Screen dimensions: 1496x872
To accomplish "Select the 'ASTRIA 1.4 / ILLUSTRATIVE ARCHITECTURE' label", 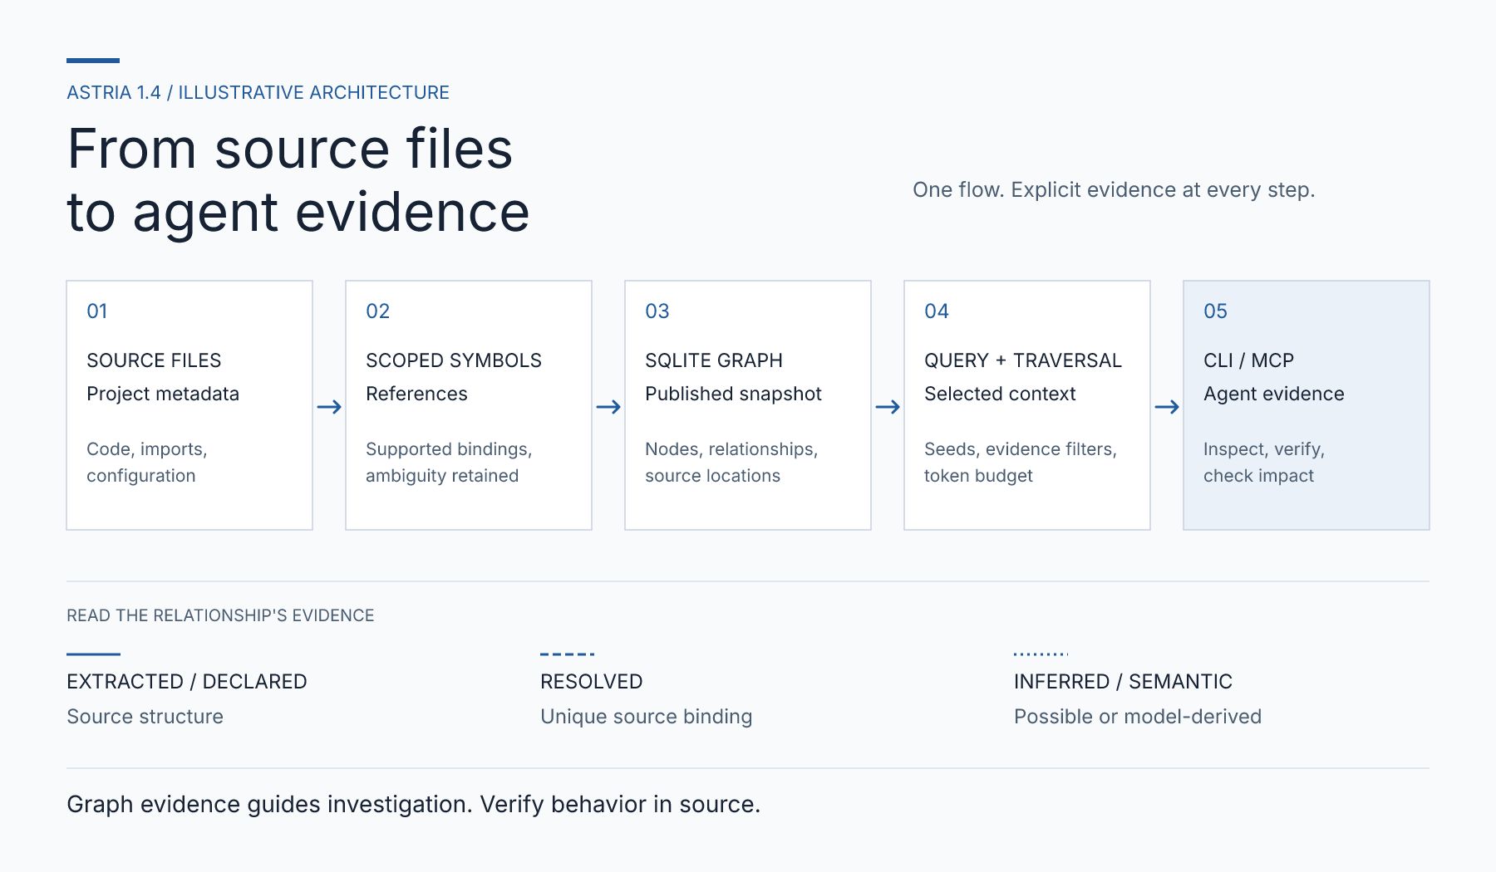I will click(x=258, y=92).
